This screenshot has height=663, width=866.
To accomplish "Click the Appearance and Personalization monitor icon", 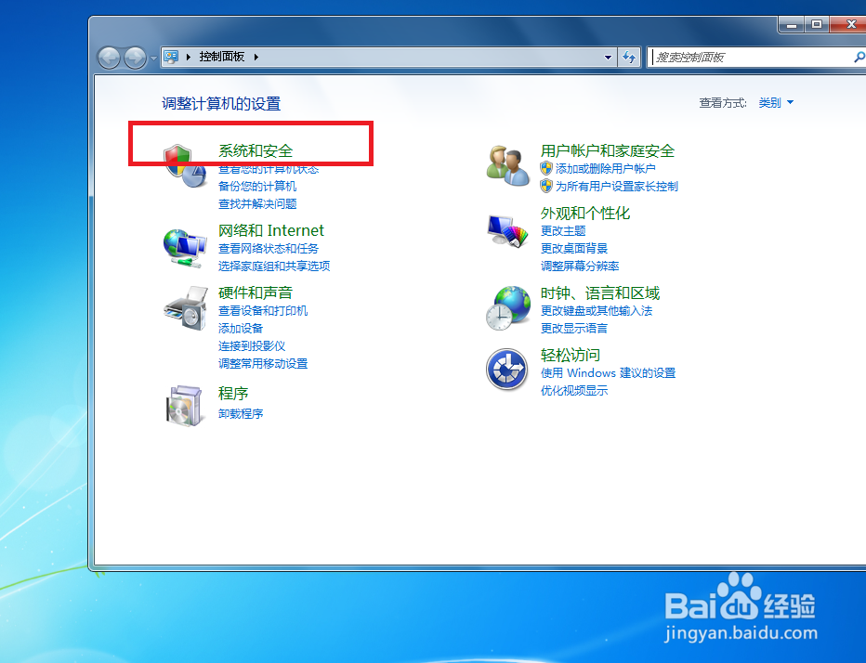I will click(507, 231).
